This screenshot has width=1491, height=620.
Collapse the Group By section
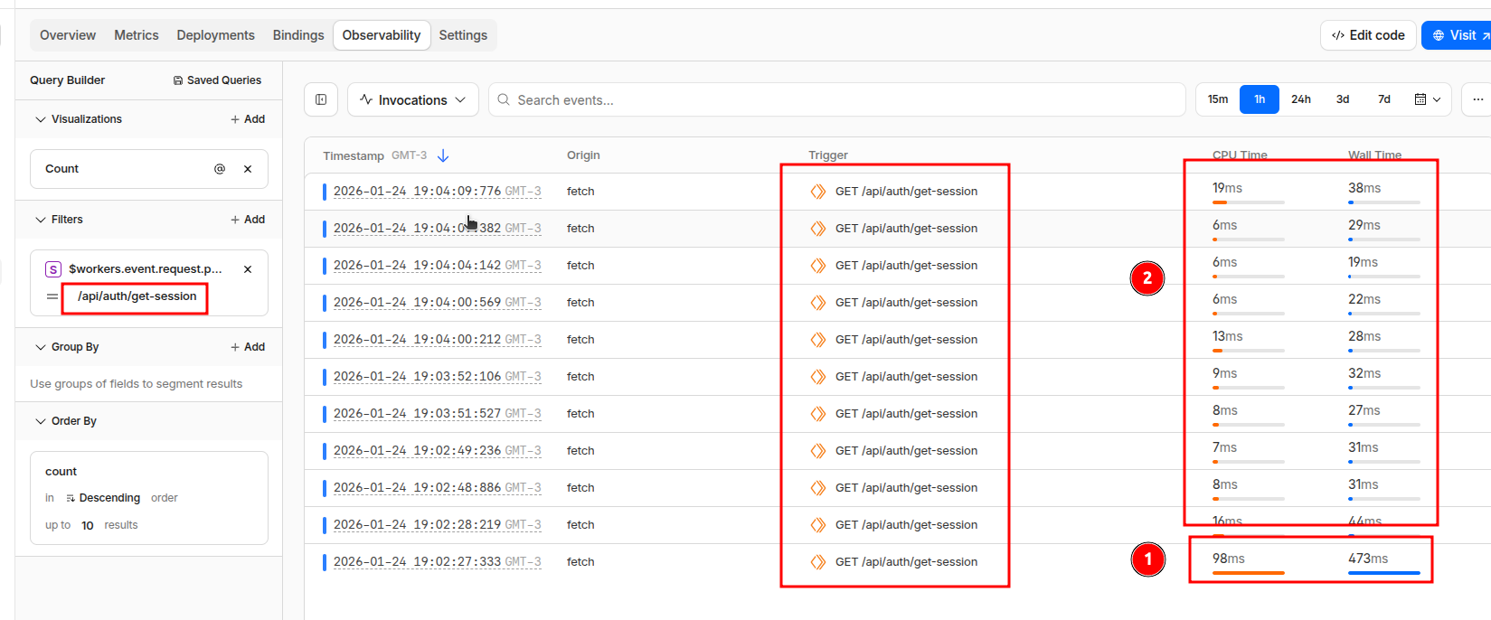coord(41,347)
